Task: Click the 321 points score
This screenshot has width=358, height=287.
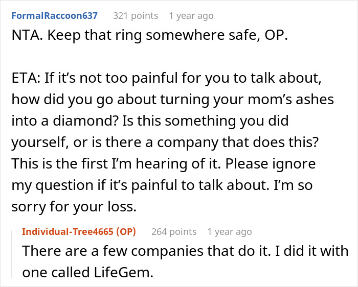Action: 135,15
